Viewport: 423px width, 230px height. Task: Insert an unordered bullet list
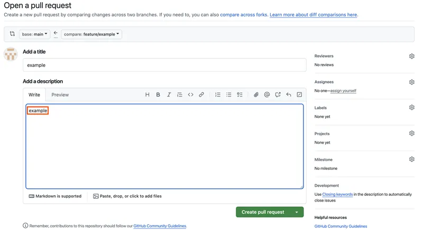click(228, 95)
